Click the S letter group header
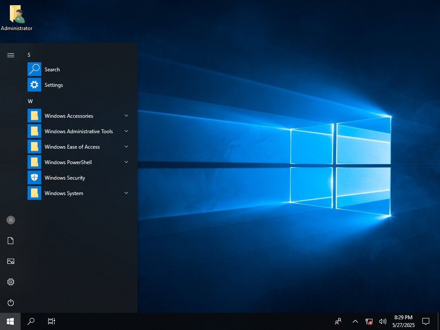 [29, 55]
